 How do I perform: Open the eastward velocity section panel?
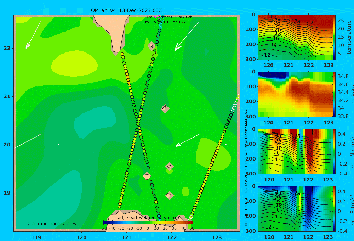(x=296, y=209)
